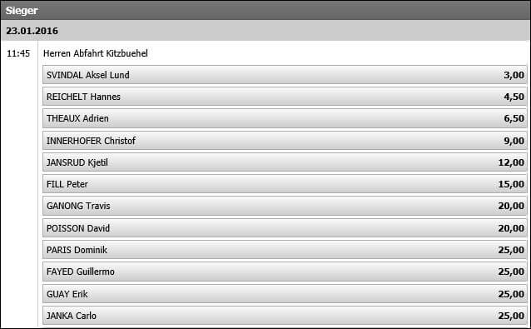
Task: Select FAYED Guillermo winner odds
Action: click(285, 272)
